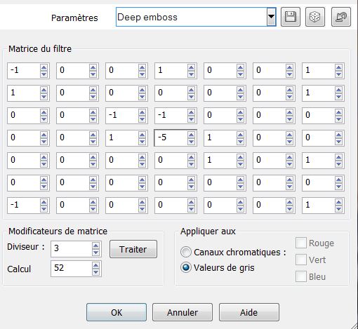The width and height of the screenshot is (358, 329).
Task: Check the Bleu channel checkbox
Action: tap(301, 276)
